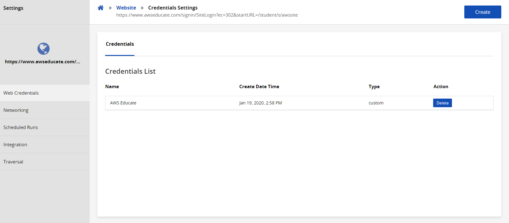
Task: Open Web Credentials settings
Action: [x=45, y=93]
